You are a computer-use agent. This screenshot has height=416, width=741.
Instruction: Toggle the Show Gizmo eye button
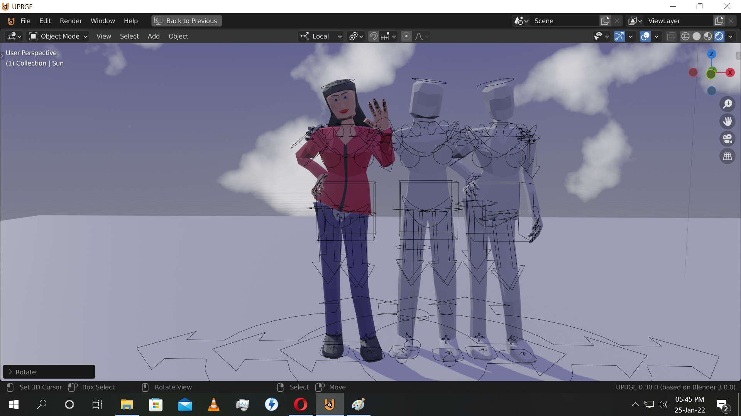coord(599,36)
